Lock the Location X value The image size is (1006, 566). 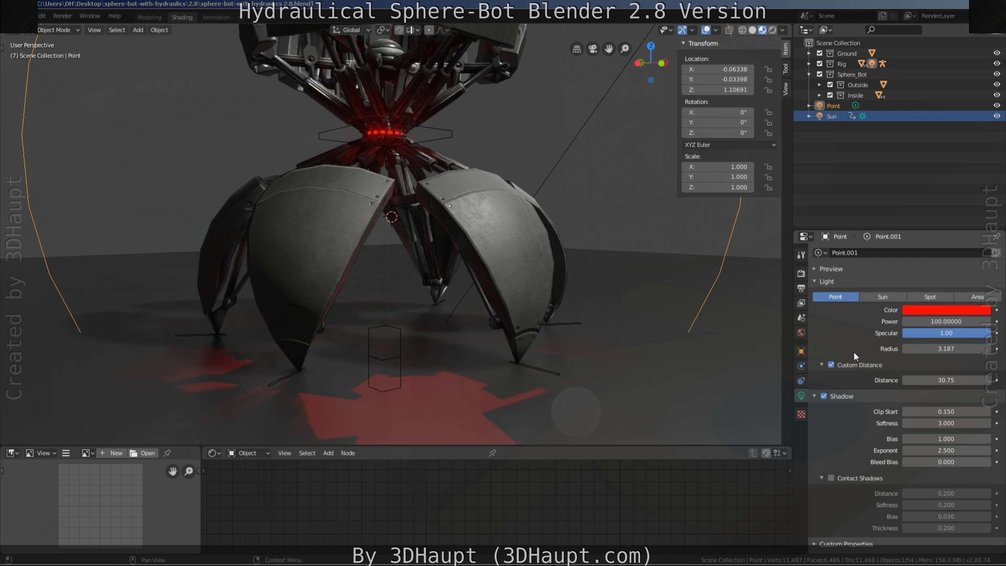pyautogui.click(x=768, y=69)
